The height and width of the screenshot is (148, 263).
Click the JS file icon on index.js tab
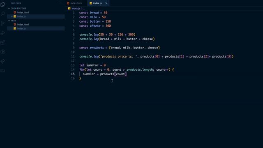click(90, 3)
